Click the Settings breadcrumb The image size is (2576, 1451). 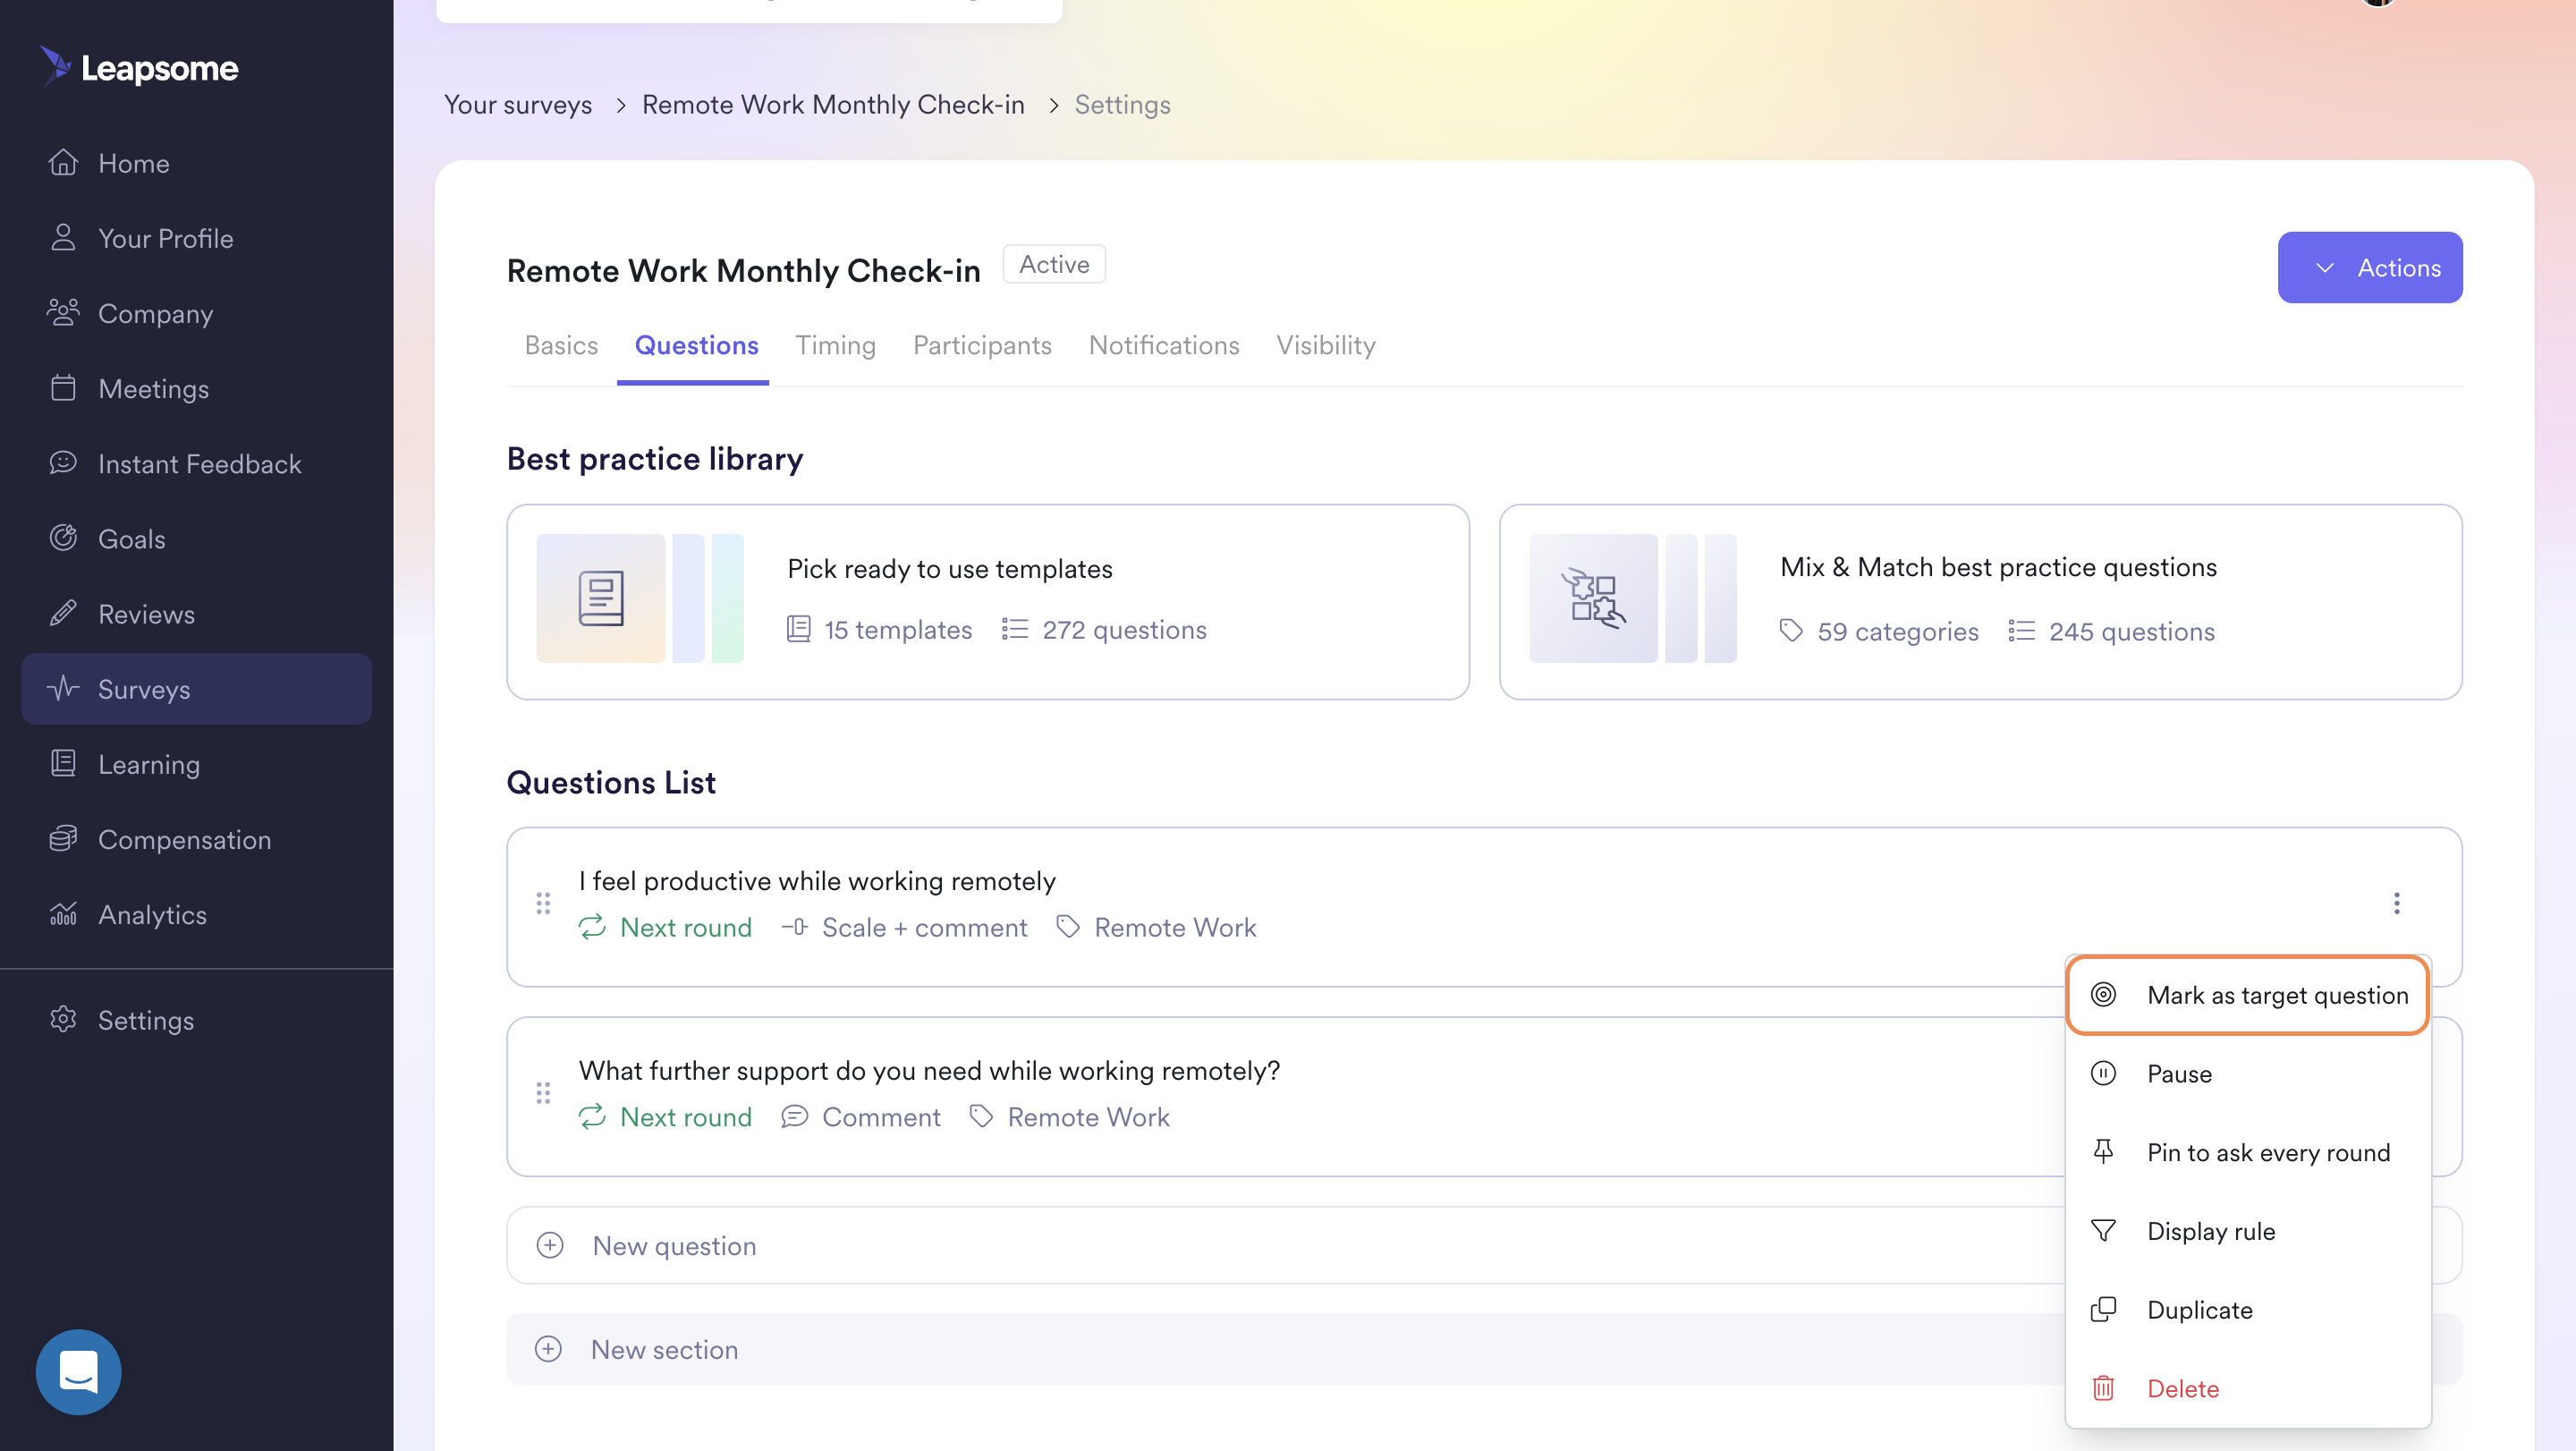click(x=1122, y=104)
